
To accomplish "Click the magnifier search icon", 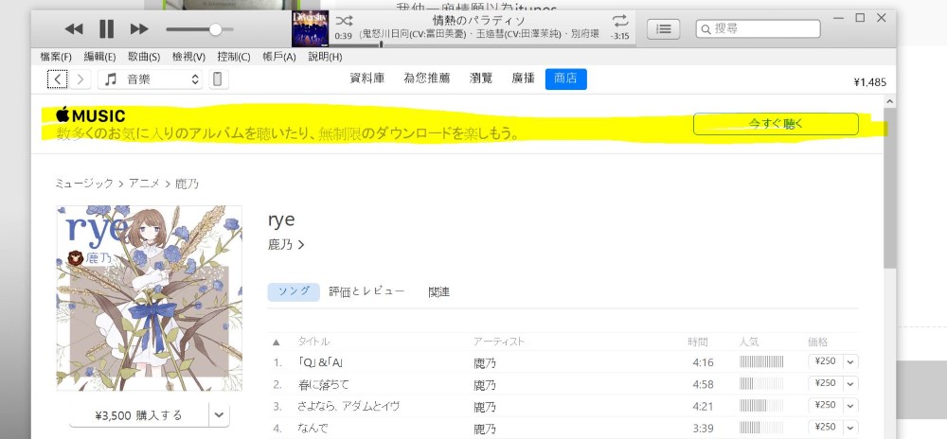I will point(706,29).
